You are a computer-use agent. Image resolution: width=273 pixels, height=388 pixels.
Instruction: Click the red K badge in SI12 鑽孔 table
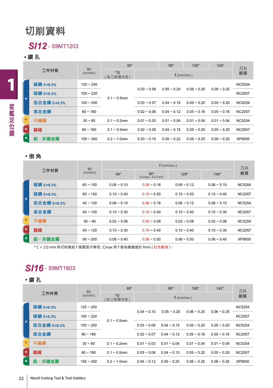(x=26, y=129)
